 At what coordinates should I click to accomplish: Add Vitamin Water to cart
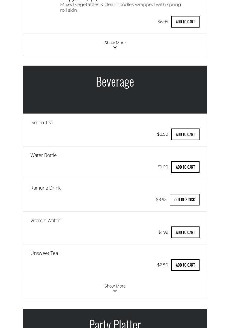tap(185, 232)
